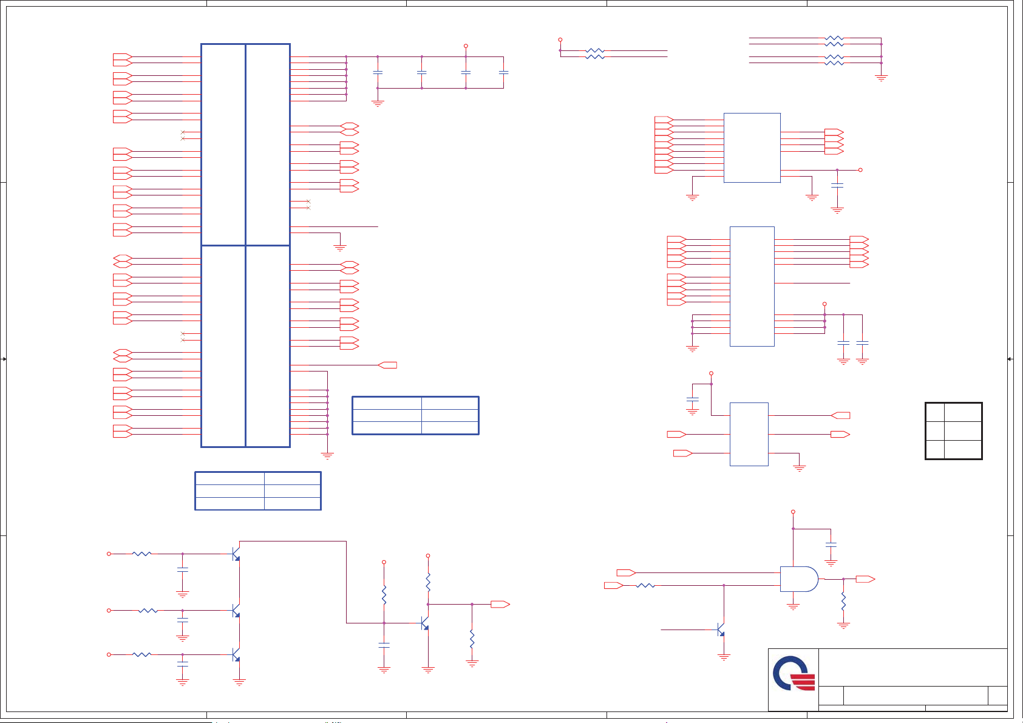Select the transistor below the AND gate
Image resolution: width=1023 pixels, height=723 pixels.
click(x=721, y=630)
